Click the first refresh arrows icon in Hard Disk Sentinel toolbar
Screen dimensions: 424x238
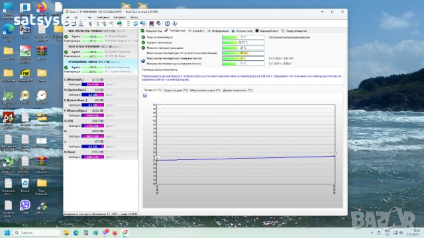pos(67,24)
